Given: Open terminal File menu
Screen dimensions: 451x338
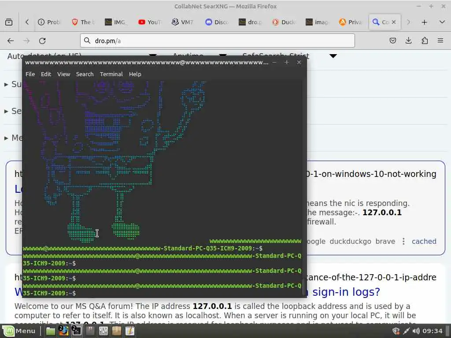Looking at the screenshot, I should click(30, 74).
